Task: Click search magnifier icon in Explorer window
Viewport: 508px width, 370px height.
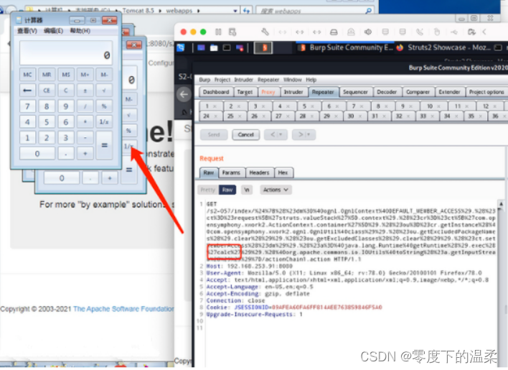Action: 368,11
